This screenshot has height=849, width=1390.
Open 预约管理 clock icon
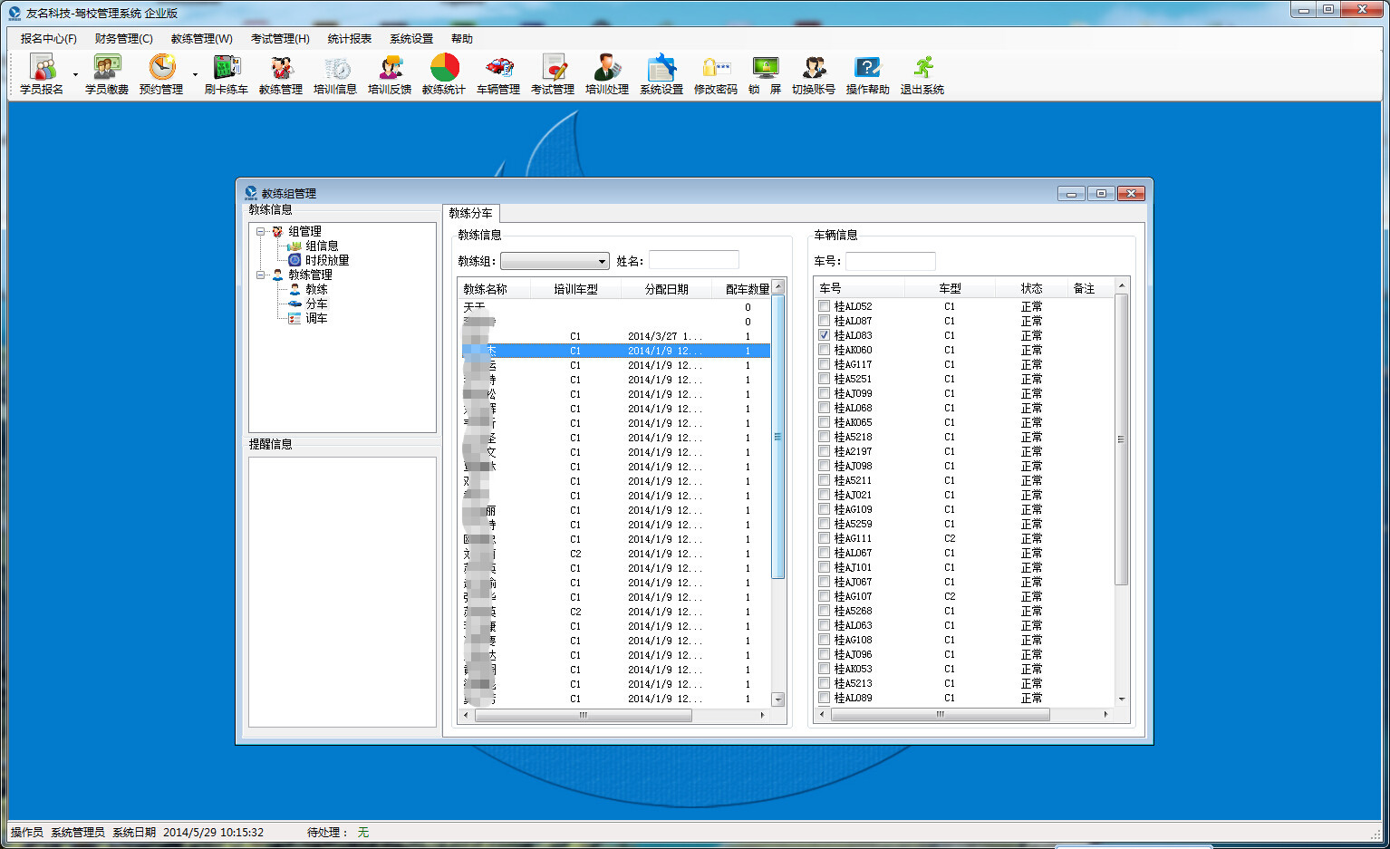tap(161, 74)
